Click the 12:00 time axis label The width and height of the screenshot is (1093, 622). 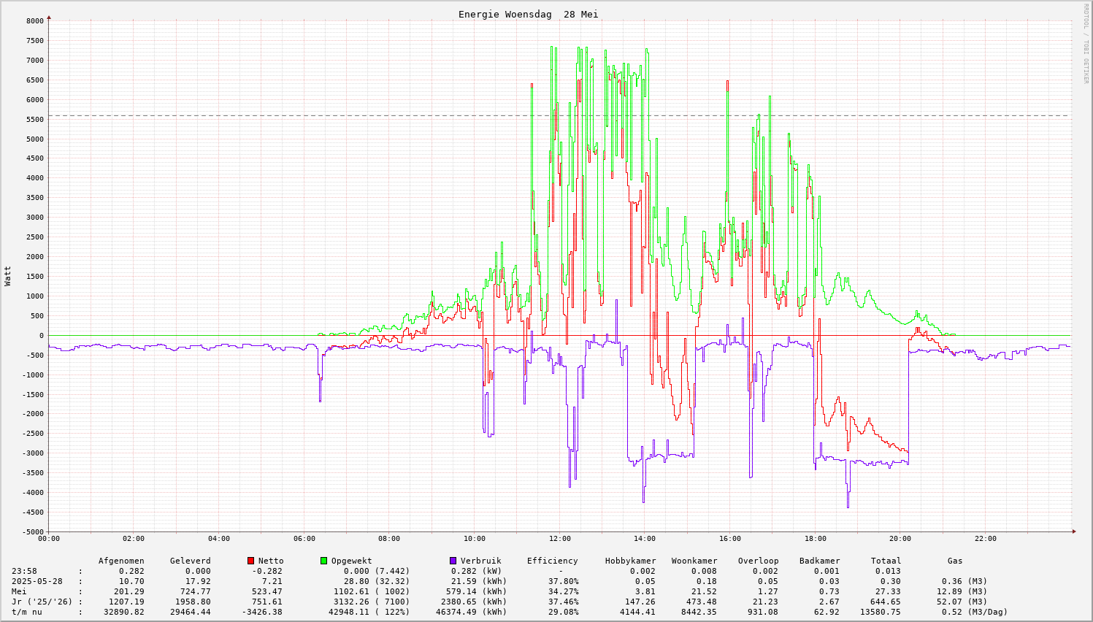[x=559, y=539]
